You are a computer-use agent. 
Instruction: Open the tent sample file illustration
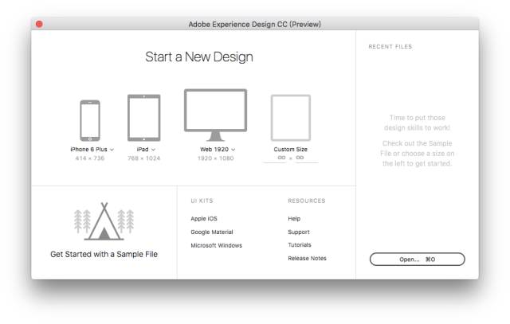pyautogui.click(x=104, y=222)
